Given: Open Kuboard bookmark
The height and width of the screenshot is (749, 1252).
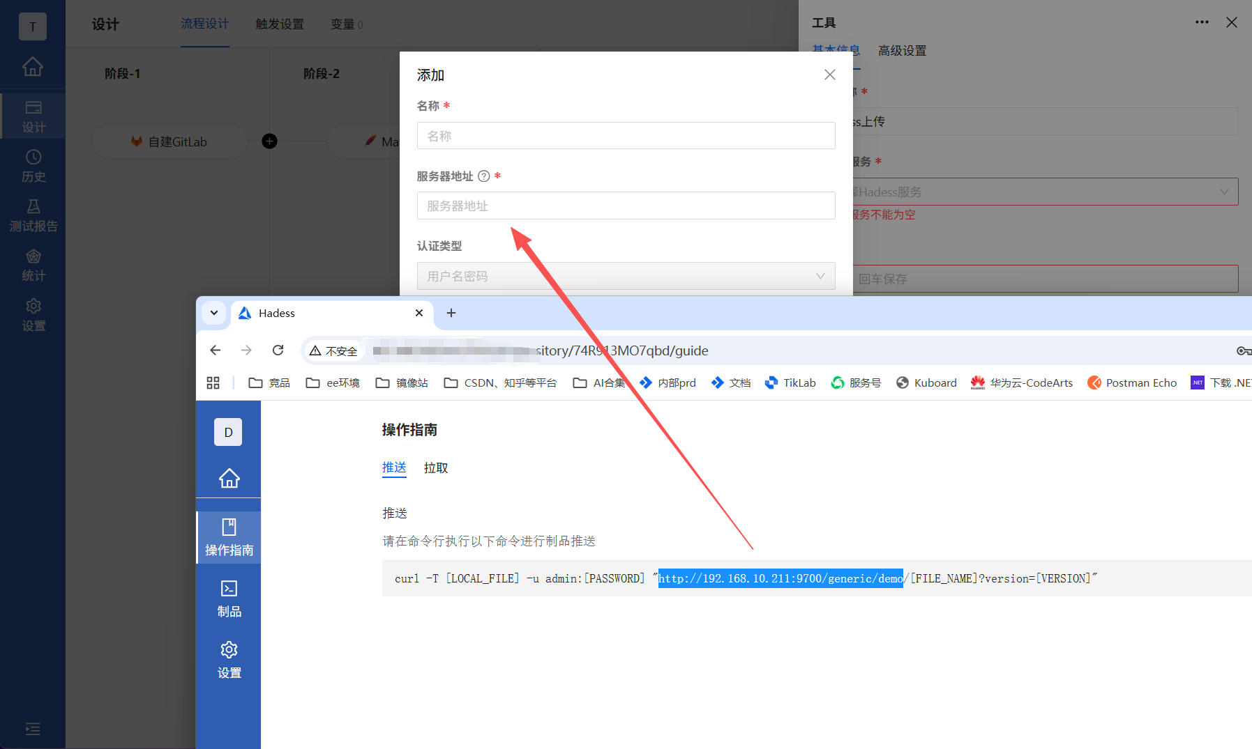Looking at the screenshot, I should click(926, 383).
